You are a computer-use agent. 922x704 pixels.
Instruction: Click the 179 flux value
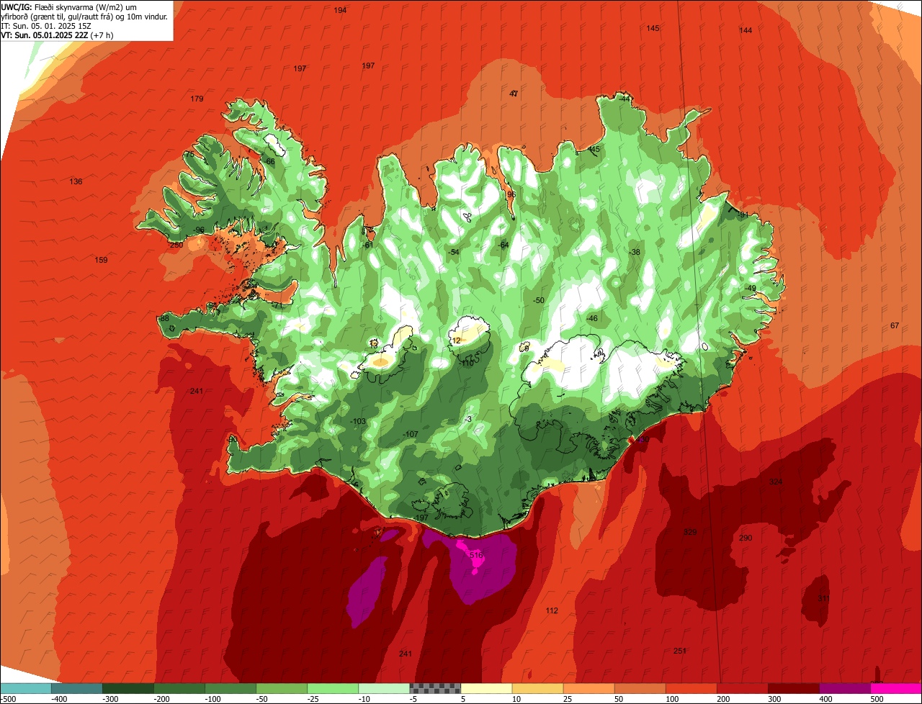pyautogui.click(x=197, y=99)
